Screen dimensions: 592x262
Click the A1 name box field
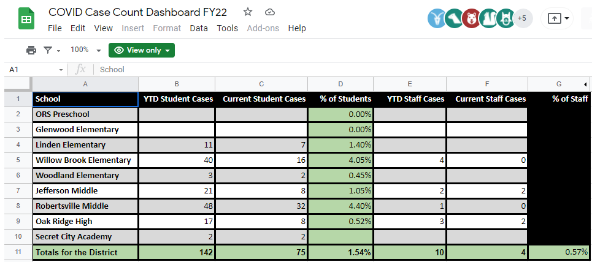point(31,70)
